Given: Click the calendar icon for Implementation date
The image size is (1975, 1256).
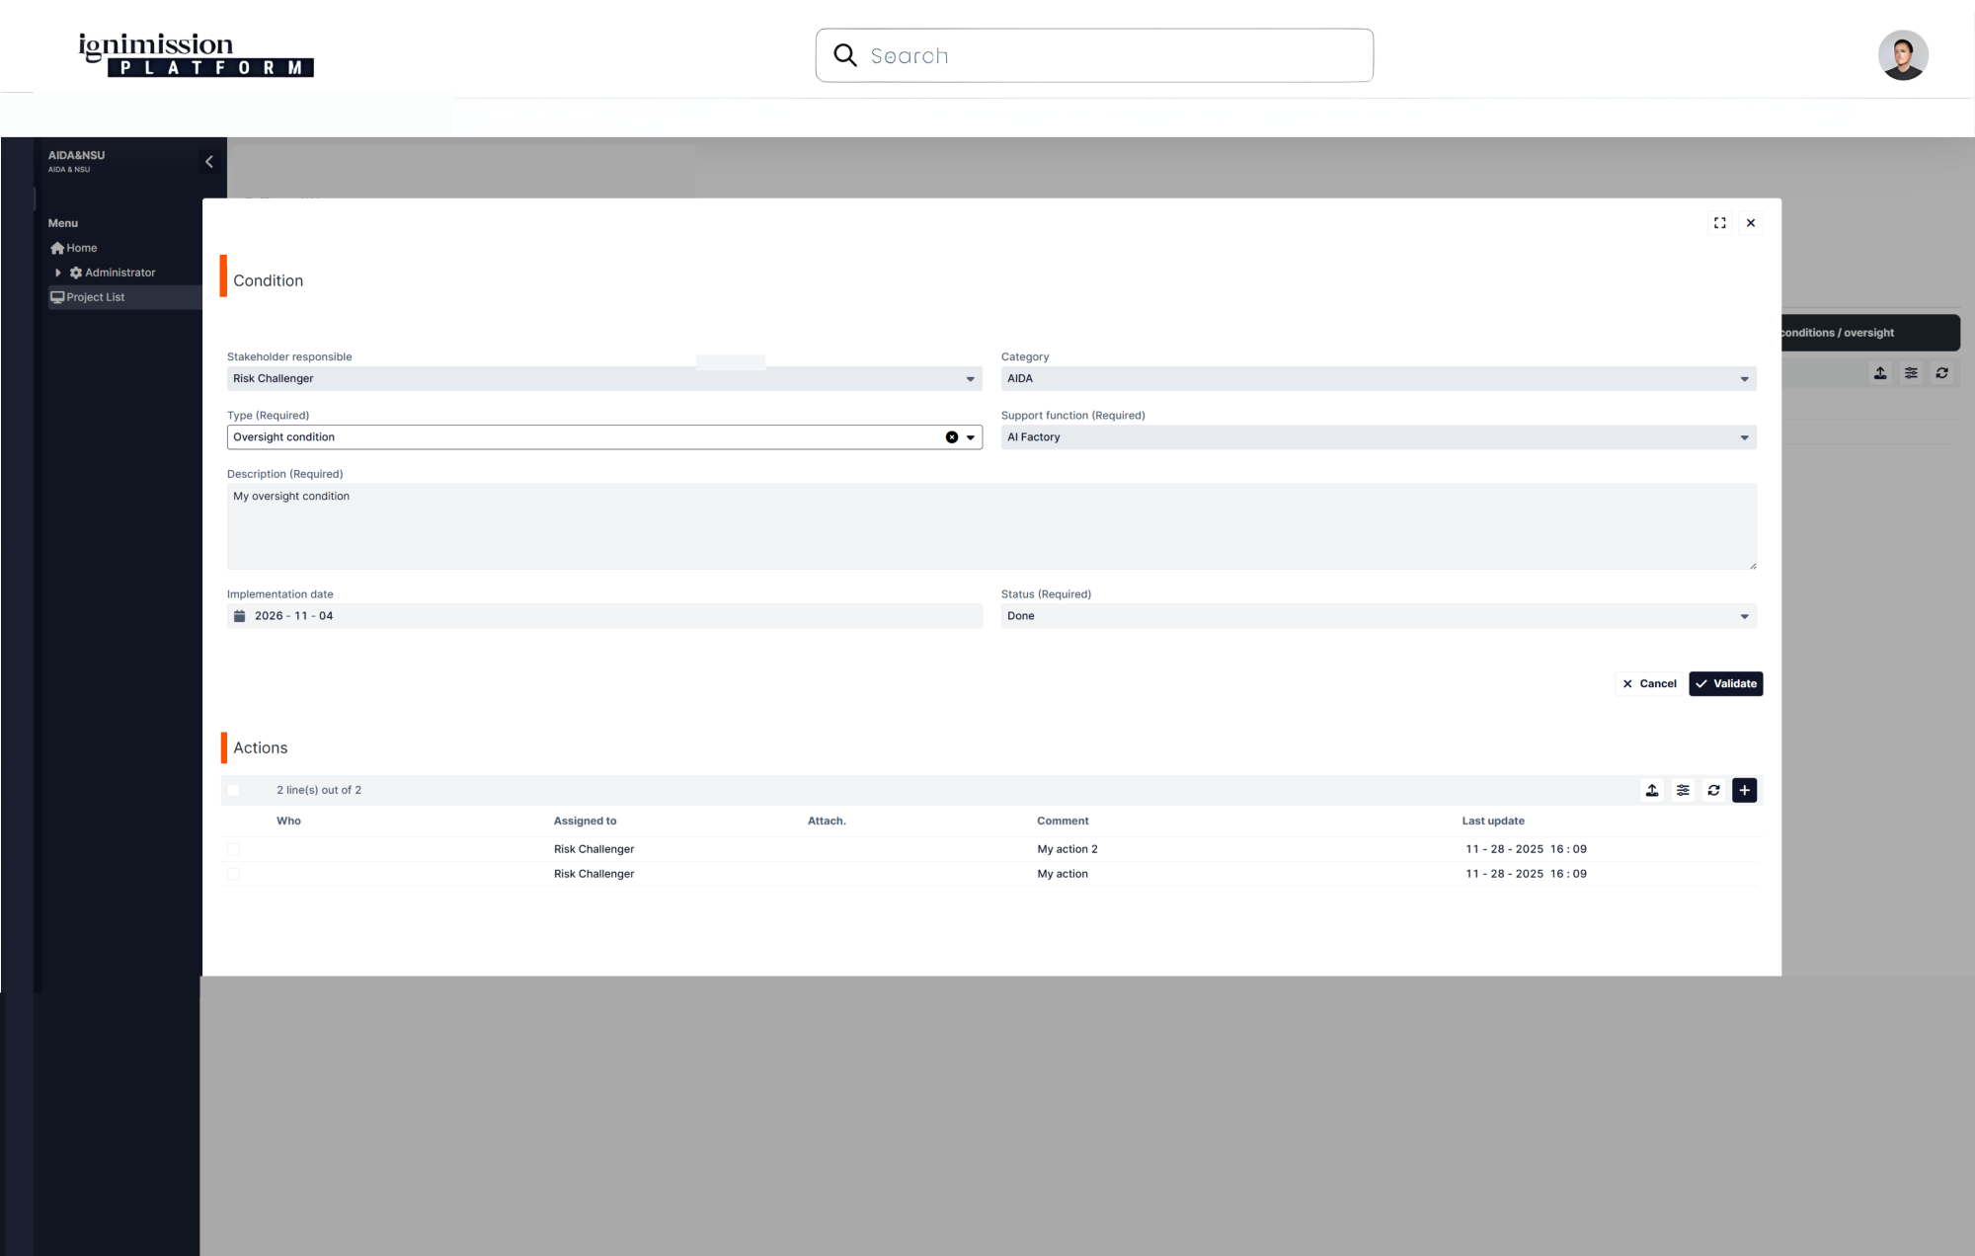Looking at the screenshot, I should [x=239, y=616].
